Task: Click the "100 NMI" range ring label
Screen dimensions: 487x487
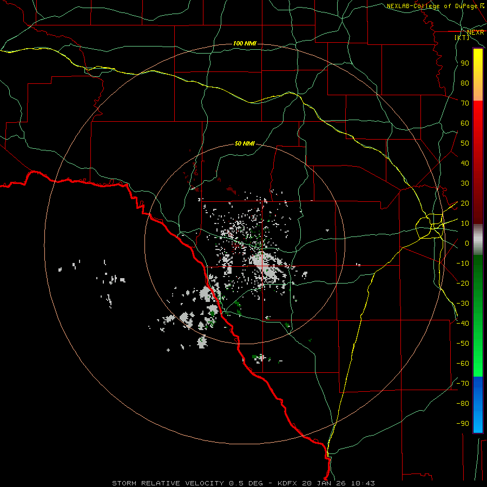Action: click(x=245, y=43)
